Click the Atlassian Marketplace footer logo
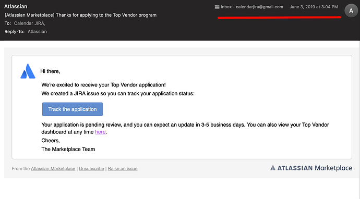This screenshot has height=199, width=360. 311,168
